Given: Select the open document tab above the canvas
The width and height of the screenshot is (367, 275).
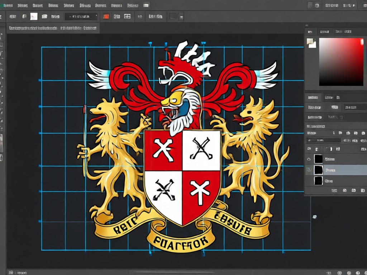Looking at the screenshot, I should click(53, 28).
